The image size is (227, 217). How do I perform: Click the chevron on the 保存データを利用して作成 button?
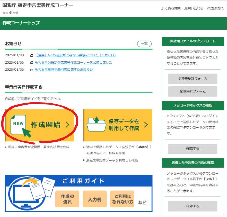click(x=146, y=125)
